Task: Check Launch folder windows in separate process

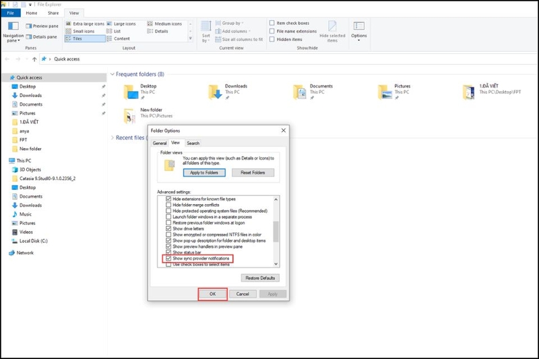Action: tap(168, 217)
